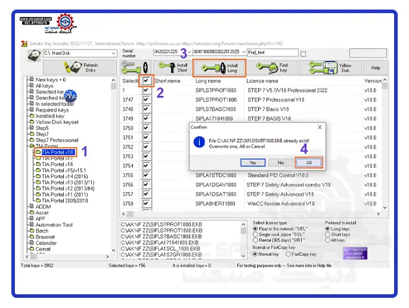
Task: Click the Find_text input field
Action: 272,53
